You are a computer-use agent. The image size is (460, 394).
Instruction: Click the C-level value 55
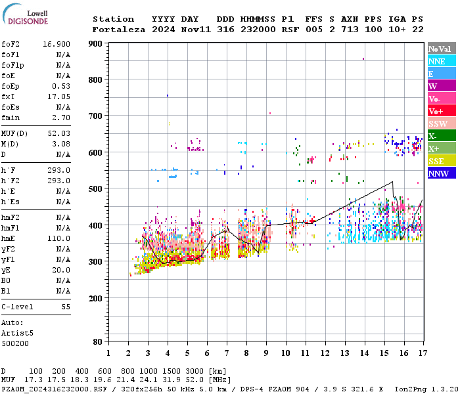66,307
